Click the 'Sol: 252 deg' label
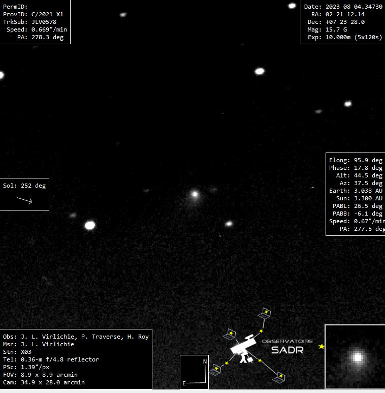The height and width of the screenshot is (393, 385). [x=24, y=186]
